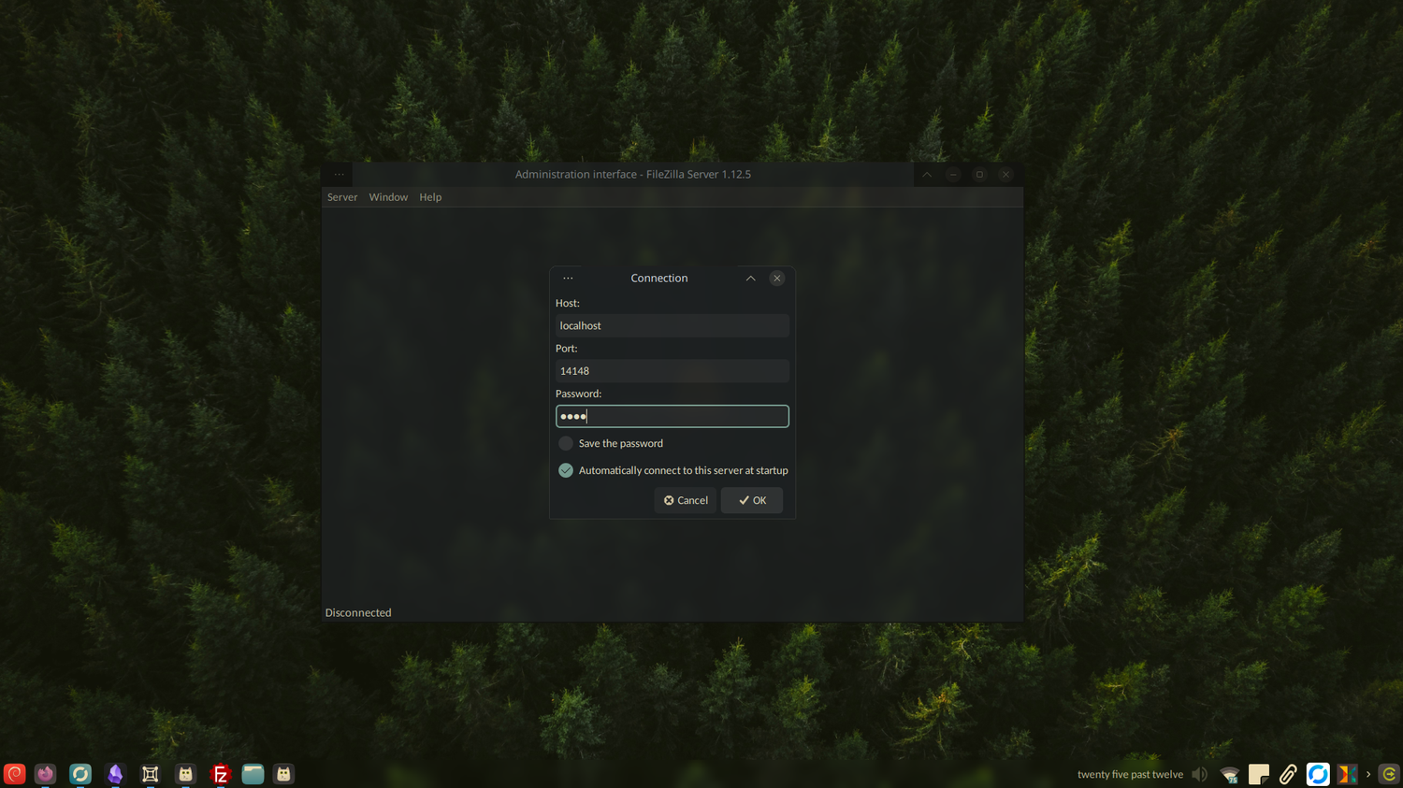Shade the Connection dialog with the caret icon
Image resolution: width=1403 pixels, height=788 pixels.
tap(750, 278)
